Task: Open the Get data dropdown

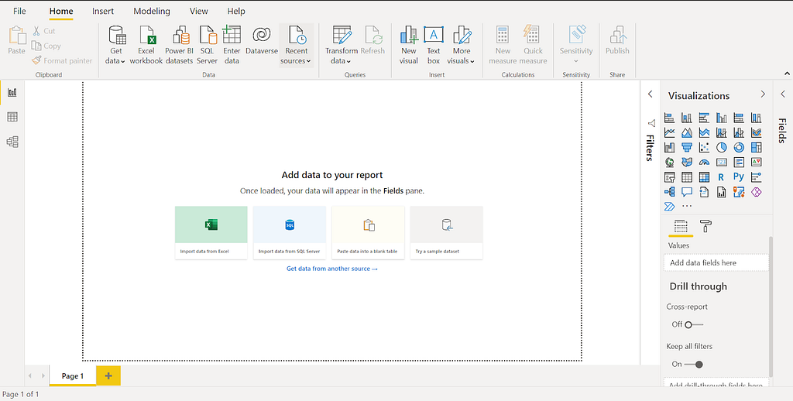Action: click(116, 45)
